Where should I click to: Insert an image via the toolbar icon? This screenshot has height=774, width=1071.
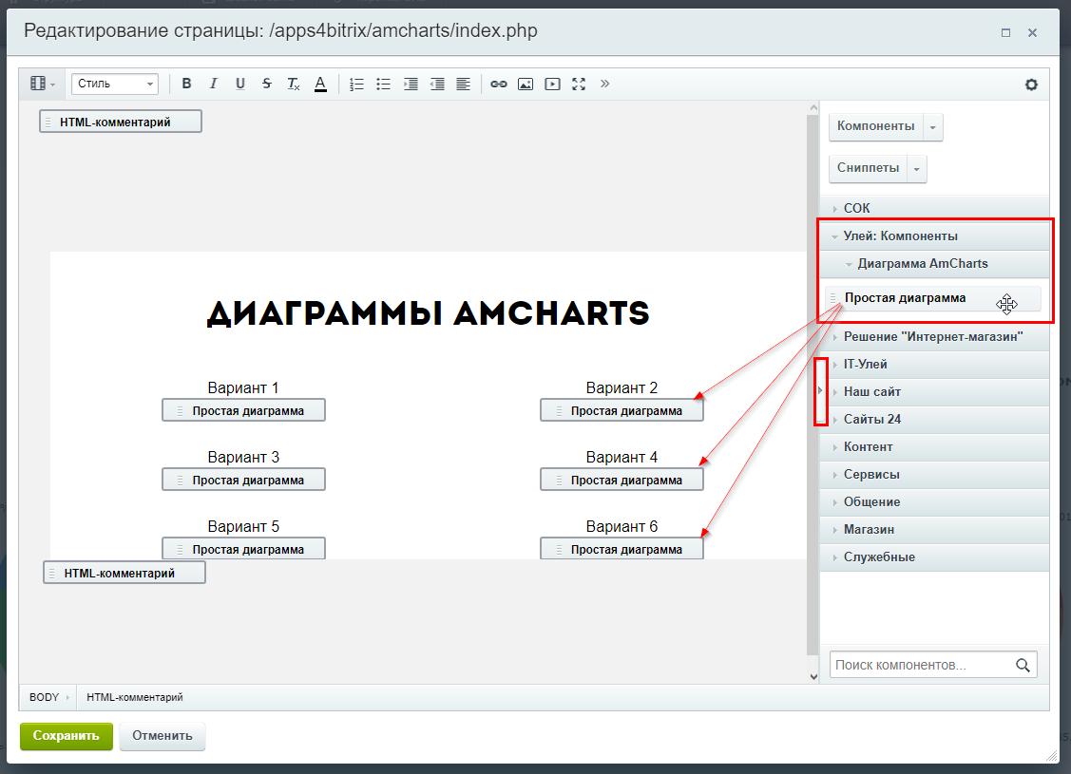pos(525,84)
